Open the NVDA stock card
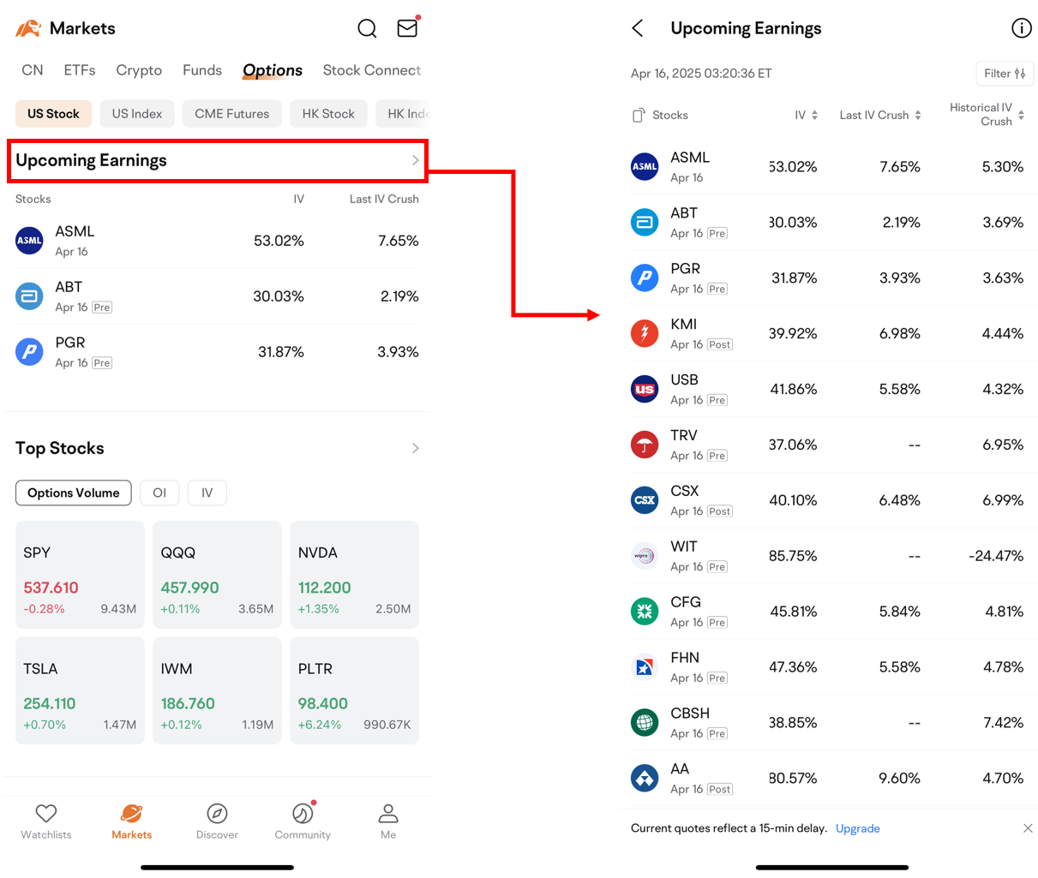 click(x=354, y=575)
